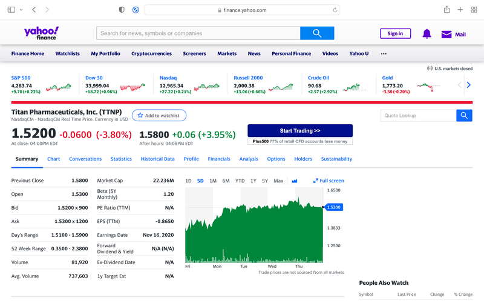The image size is (484, 303).
Task: Open Watchlists menu item
Action: coord(68,53)
